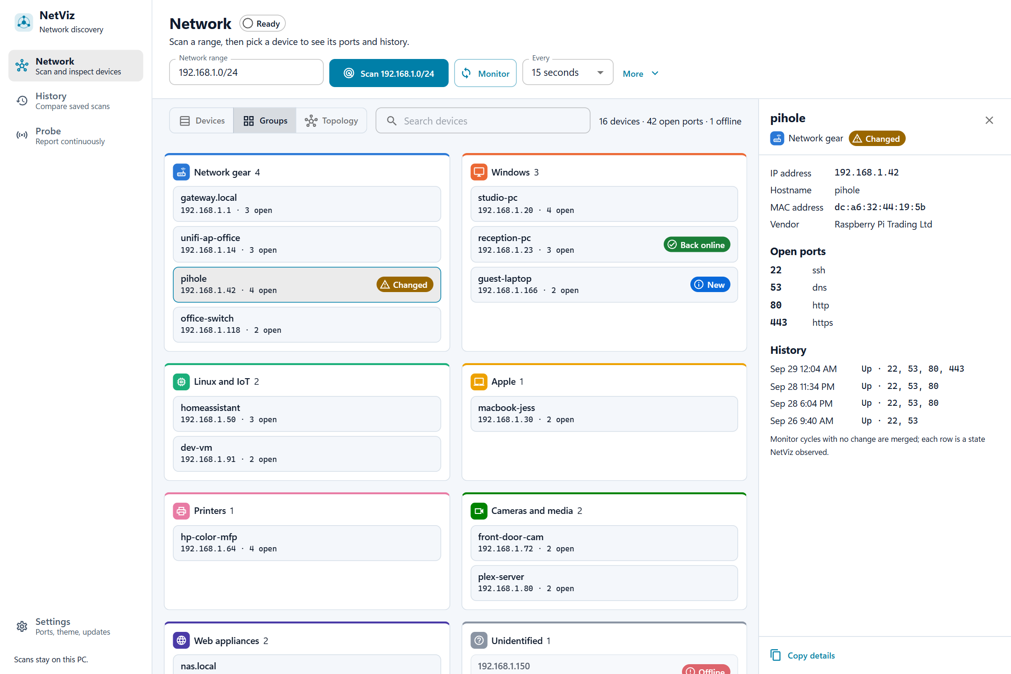
Task: Switch to the Topology view tab
Action: coord(331,121)
